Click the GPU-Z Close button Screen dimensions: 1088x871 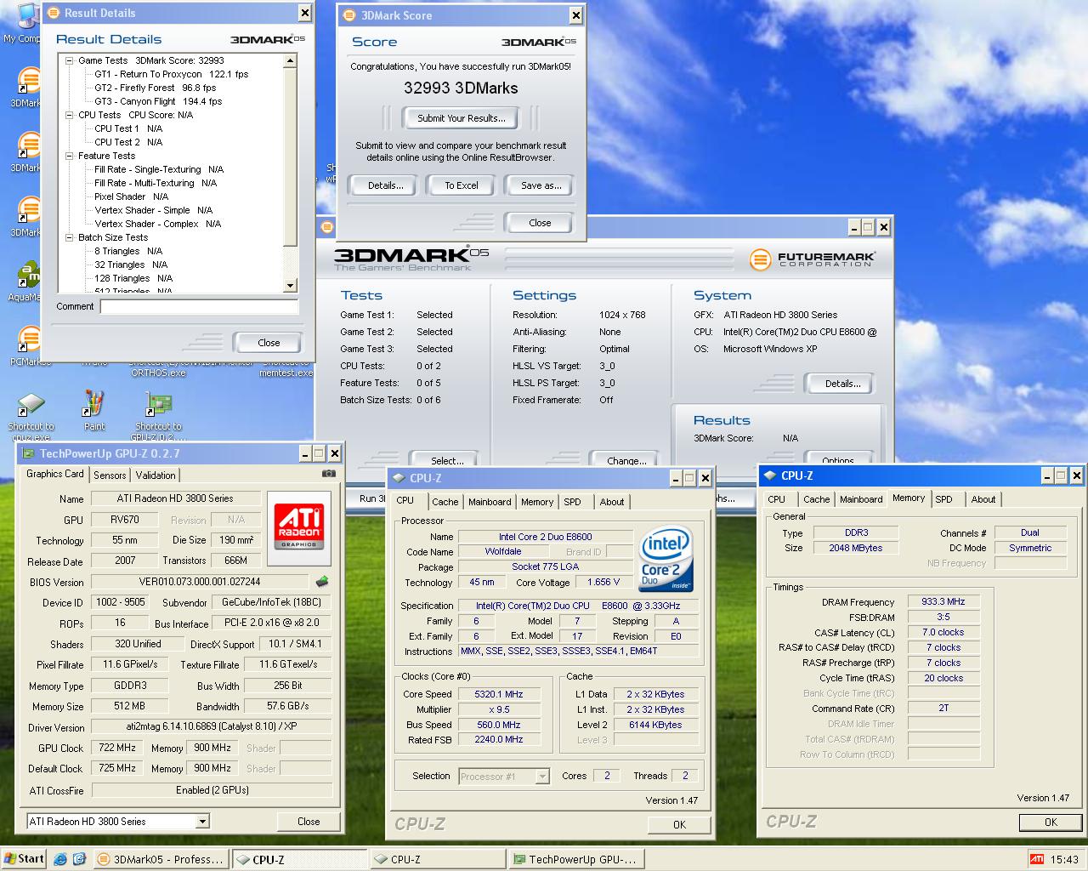tap(309, 822)
